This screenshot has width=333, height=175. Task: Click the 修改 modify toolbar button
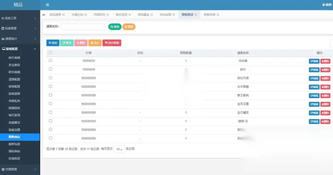coord(67,43)
